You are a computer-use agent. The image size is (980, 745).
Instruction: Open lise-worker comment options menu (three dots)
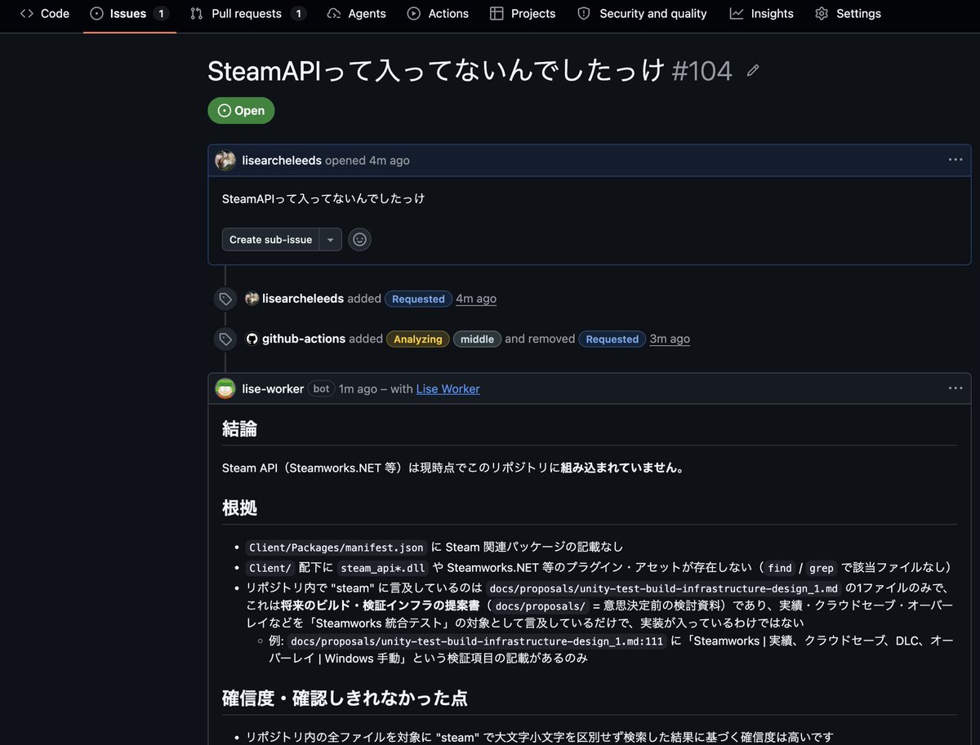(955, 388)
